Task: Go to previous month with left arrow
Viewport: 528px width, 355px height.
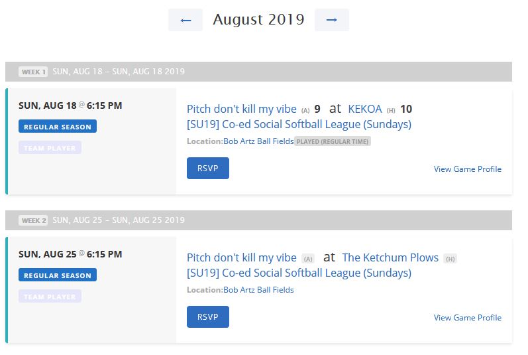Action: (x=185, y=20)
